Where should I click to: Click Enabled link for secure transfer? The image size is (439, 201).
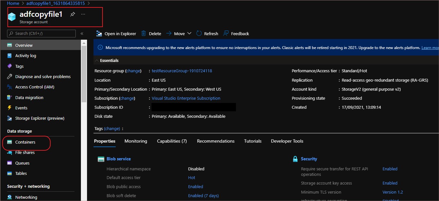pos(390,169)
